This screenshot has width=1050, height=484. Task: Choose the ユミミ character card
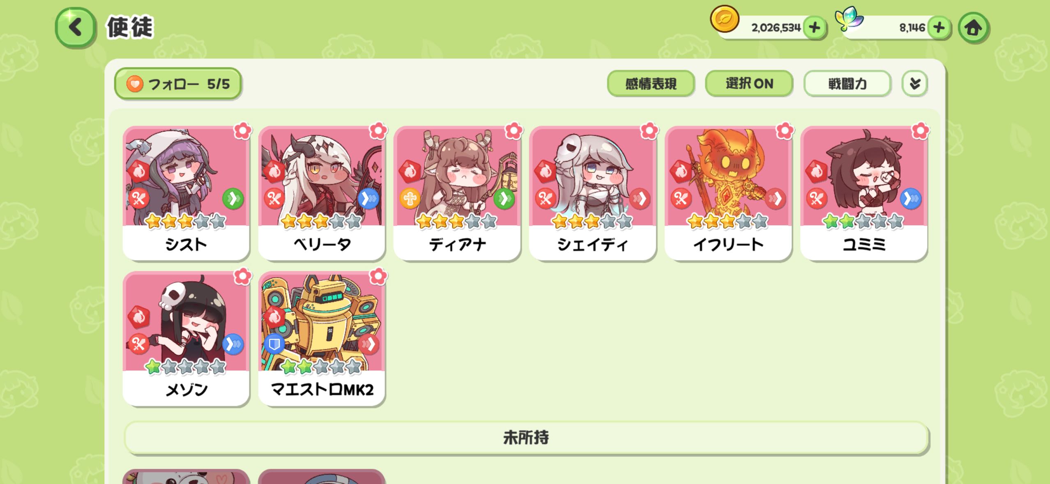864,193
